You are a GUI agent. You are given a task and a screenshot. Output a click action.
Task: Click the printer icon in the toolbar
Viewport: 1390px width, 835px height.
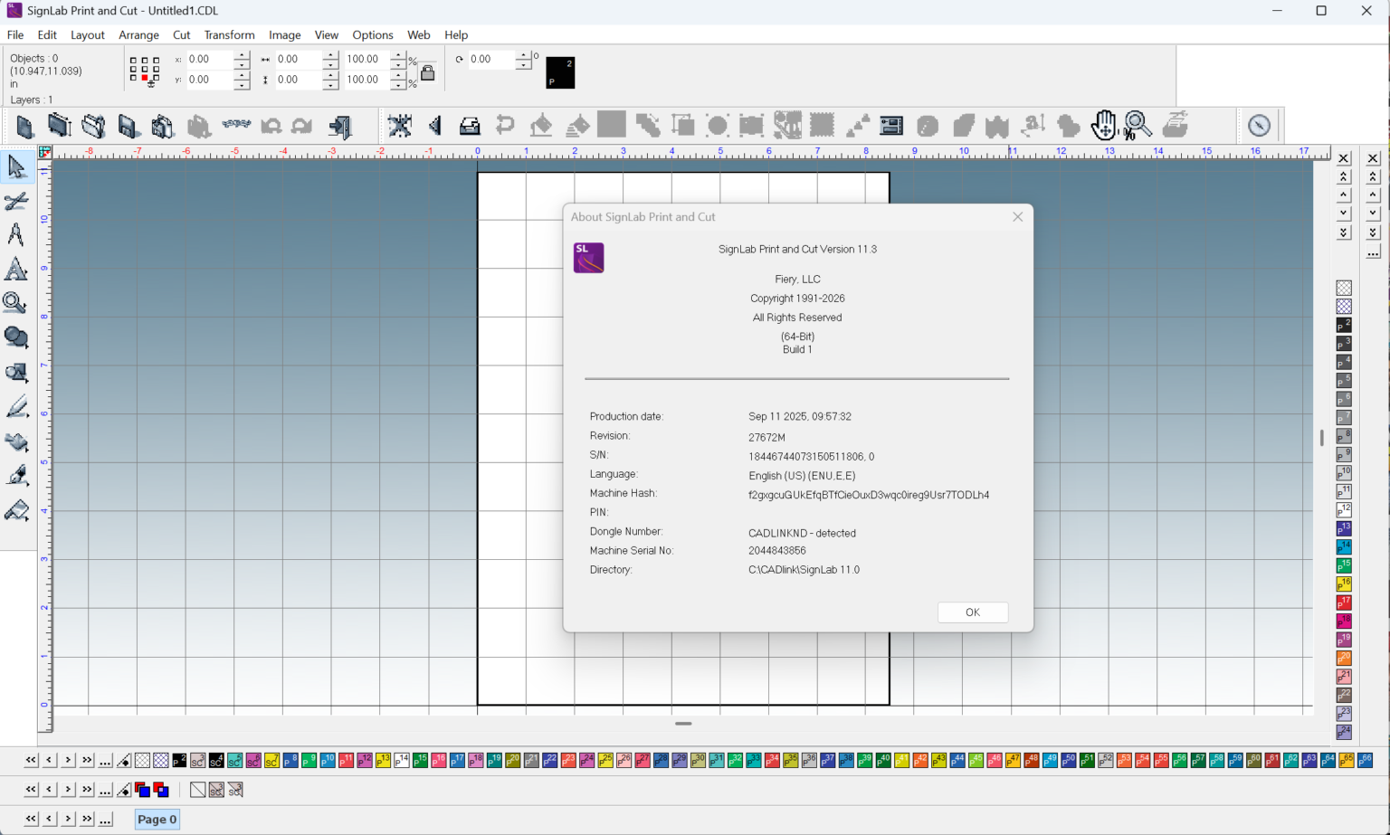click(x=470, y=126)
